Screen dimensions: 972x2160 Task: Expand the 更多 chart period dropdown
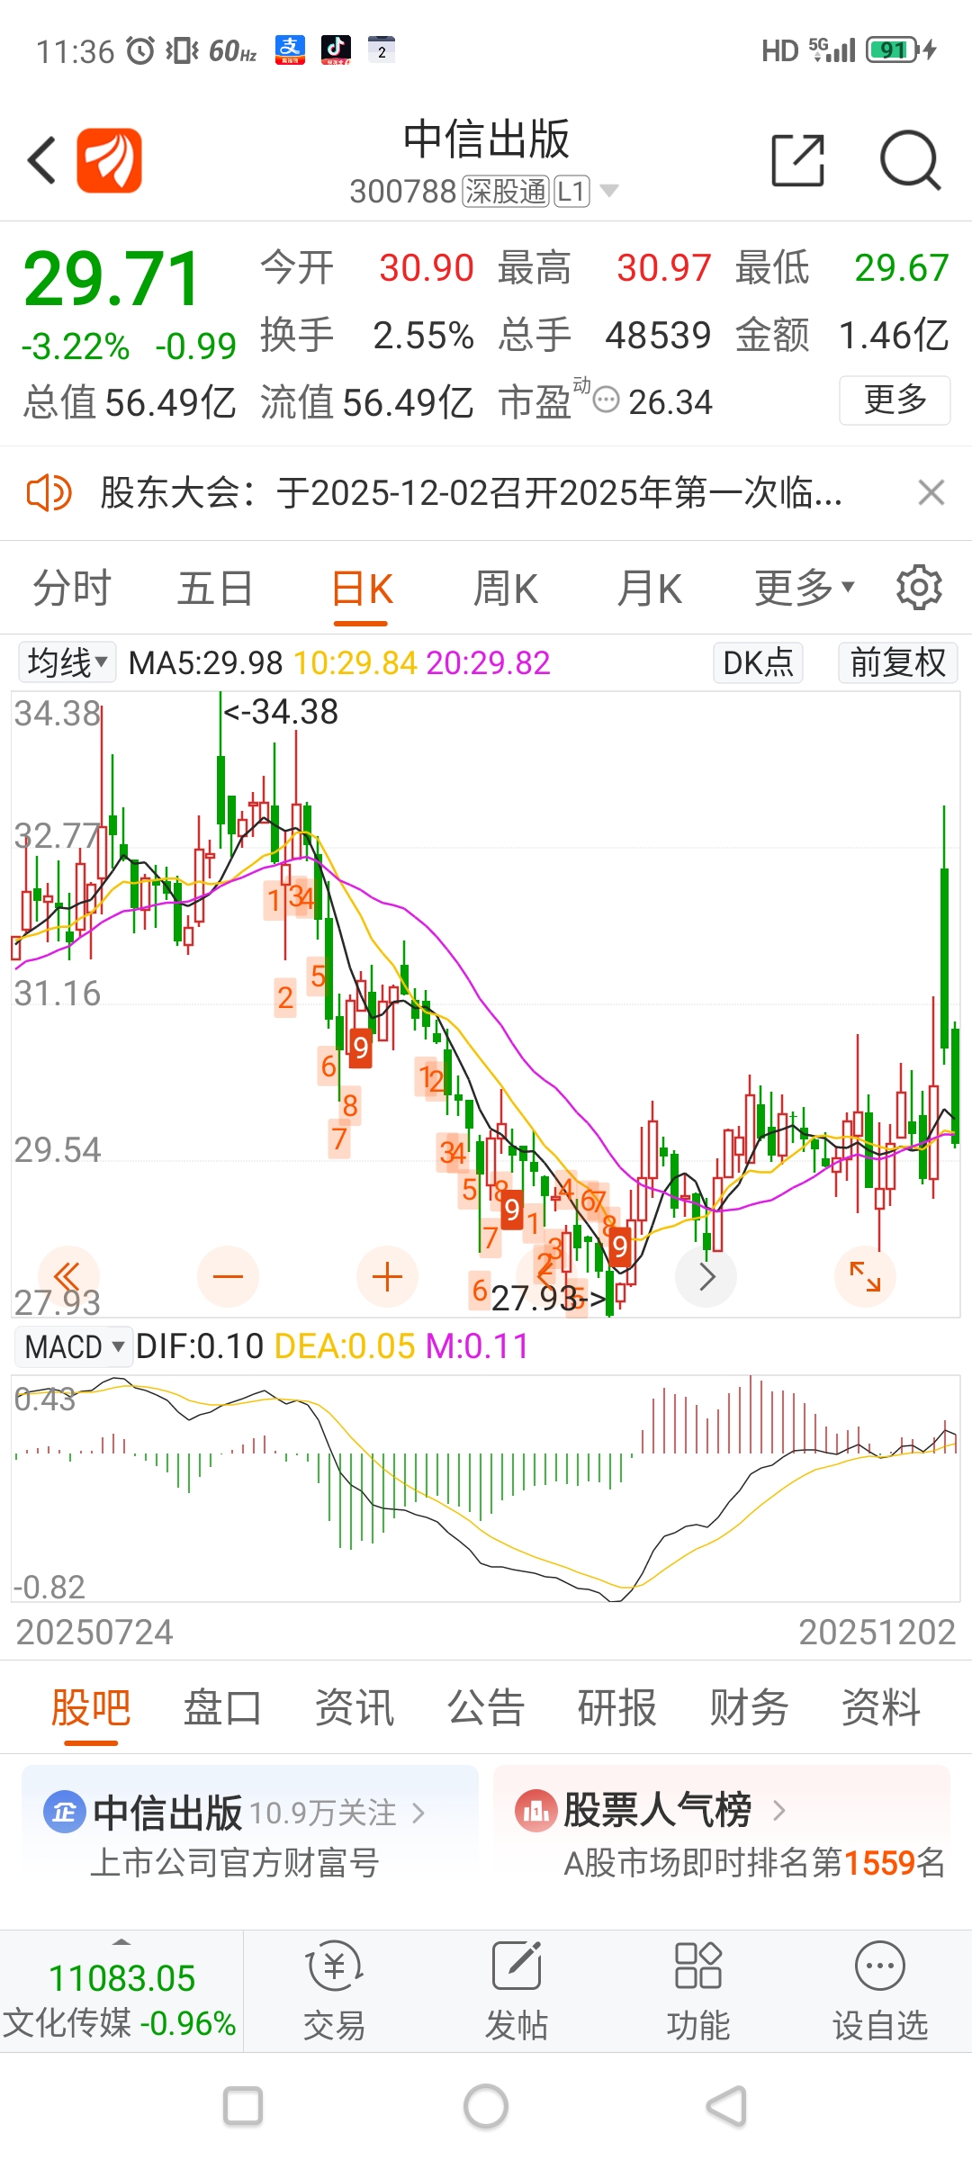tap(804, 588)
